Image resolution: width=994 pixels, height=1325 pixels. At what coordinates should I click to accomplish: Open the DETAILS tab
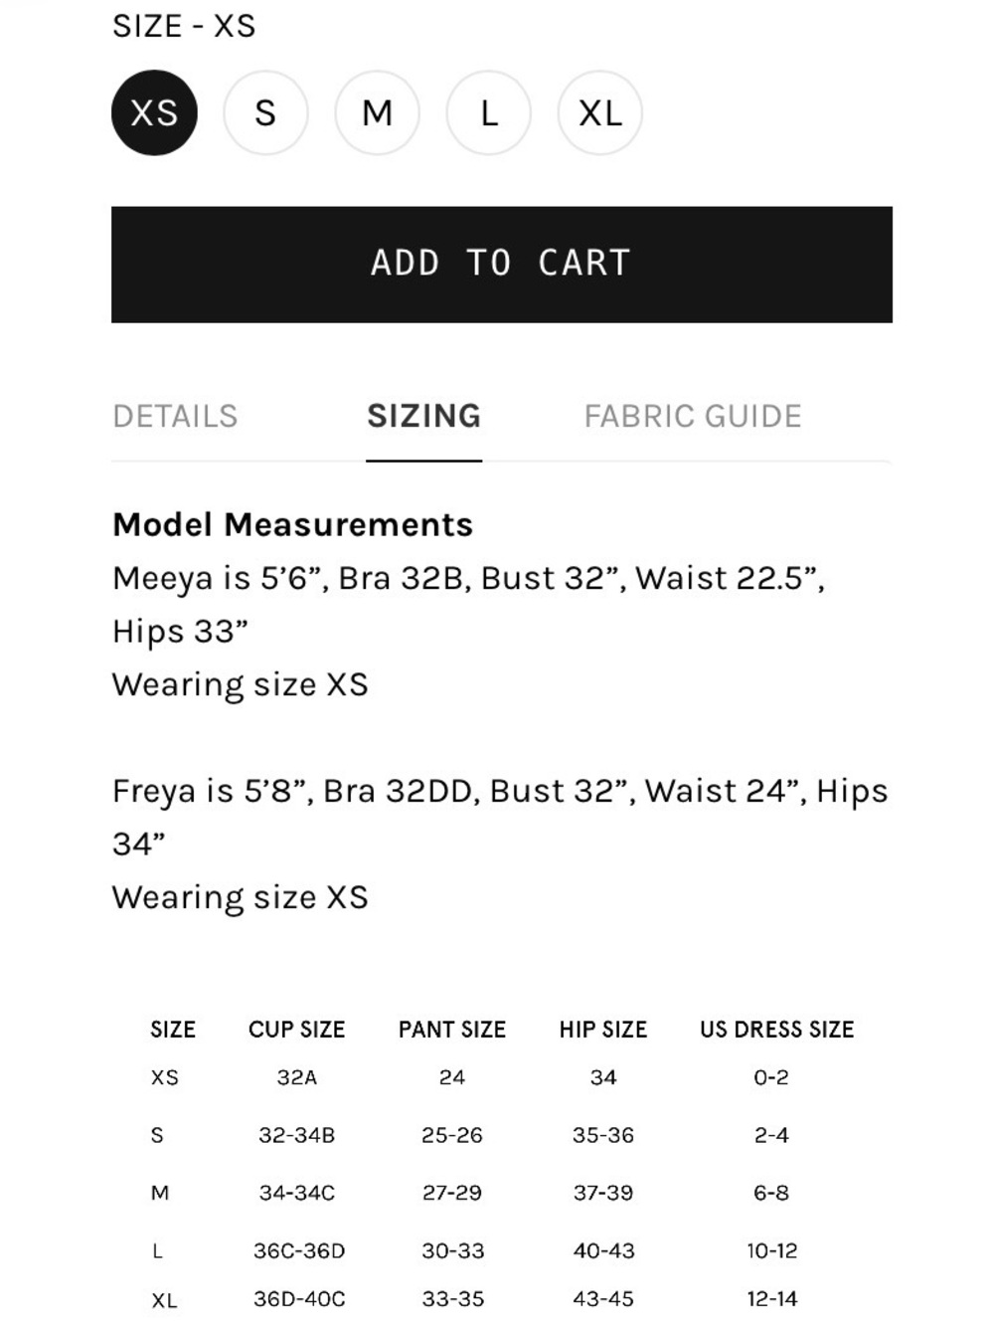(175, 416)
